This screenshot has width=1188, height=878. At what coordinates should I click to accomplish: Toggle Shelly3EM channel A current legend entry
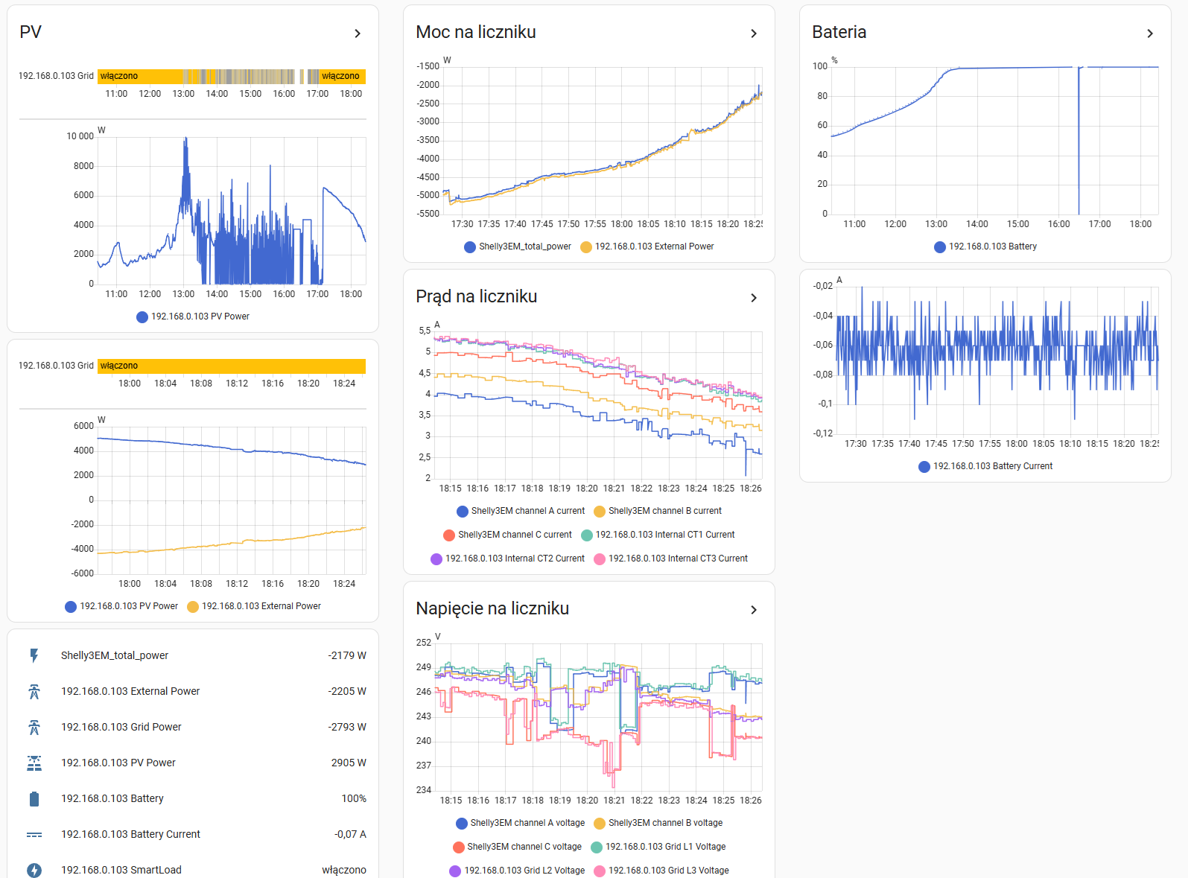521,511
